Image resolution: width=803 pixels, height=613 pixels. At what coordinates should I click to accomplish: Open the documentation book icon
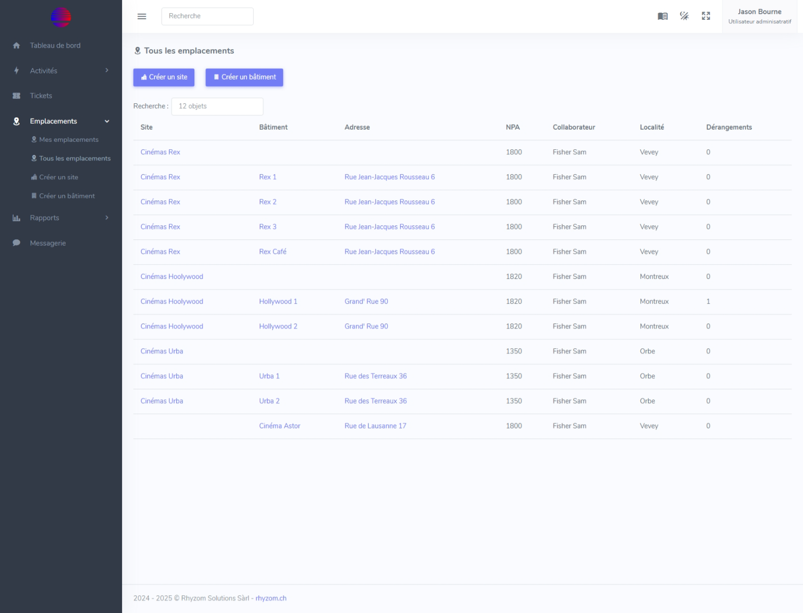662,16
